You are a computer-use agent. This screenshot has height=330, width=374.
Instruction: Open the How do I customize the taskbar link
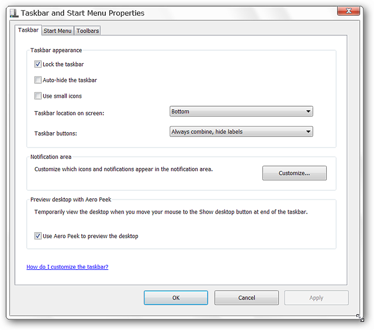point(67,267)
